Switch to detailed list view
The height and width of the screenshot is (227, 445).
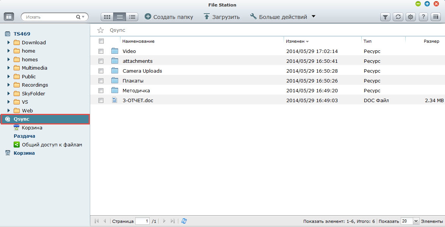tap(132, 17)
